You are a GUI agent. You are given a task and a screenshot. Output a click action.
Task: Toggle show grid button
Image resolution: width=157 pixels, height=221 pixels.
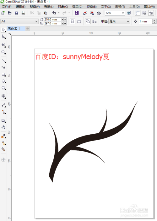click(x=144, y=13)
